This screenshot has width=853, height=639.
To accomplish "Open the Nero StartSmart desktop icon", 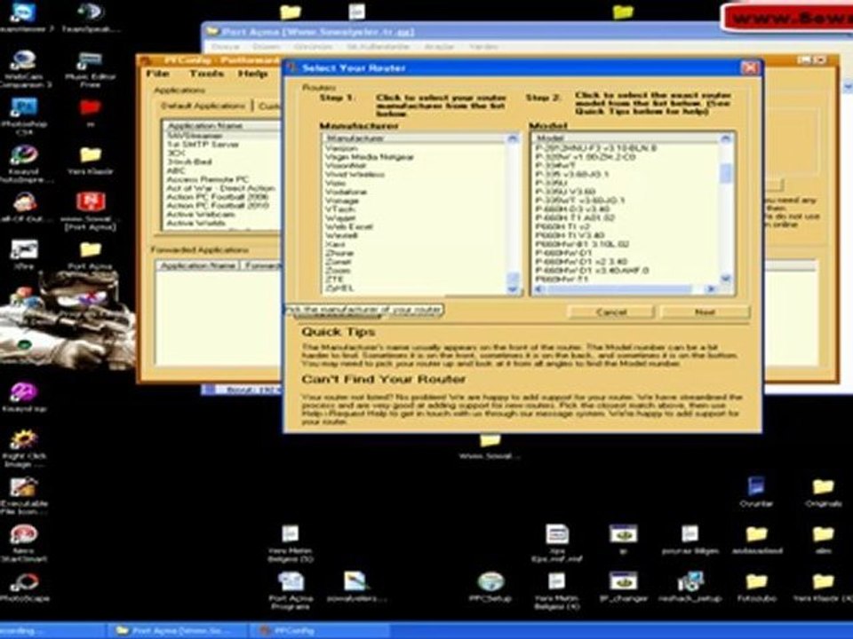I will (24, 543).
